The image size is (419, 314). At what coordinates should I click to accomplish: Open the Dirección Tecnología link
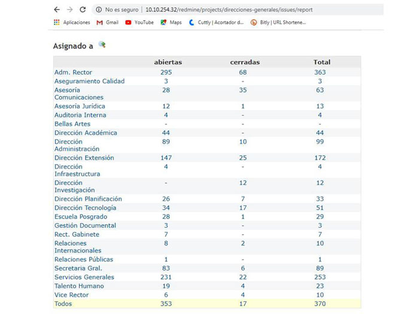85,208
